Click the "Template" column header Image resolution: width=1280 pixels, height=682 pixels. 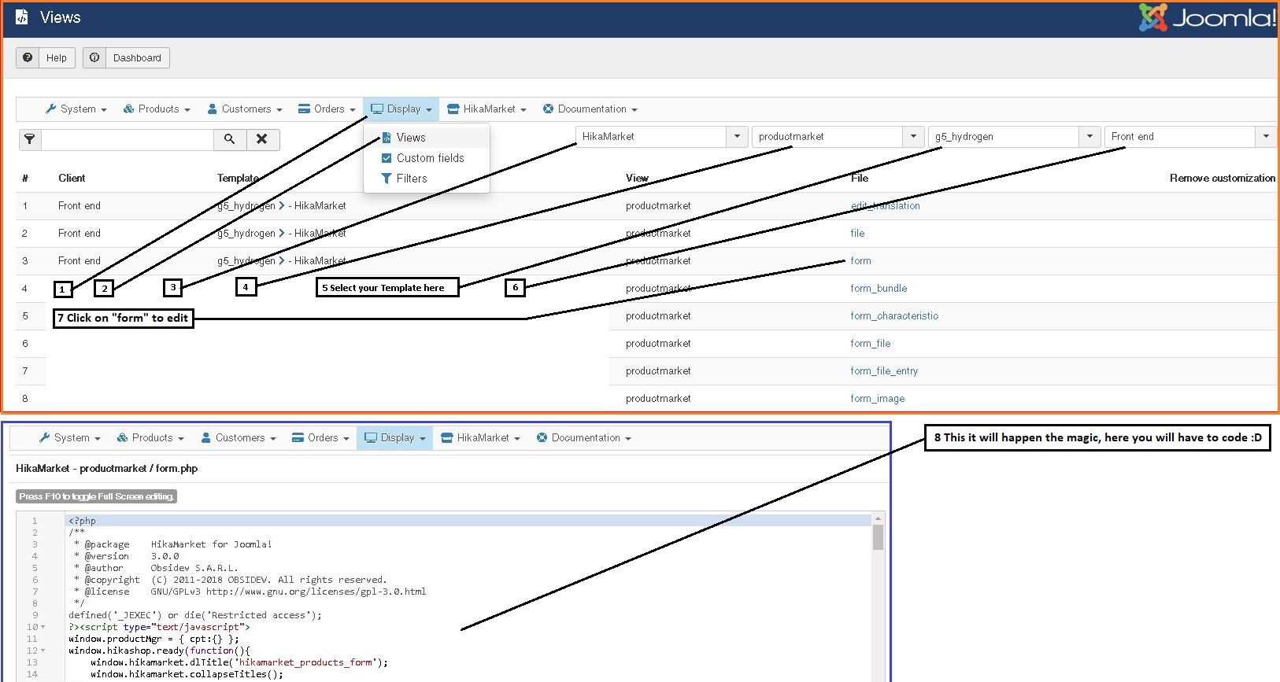(238, 179)
